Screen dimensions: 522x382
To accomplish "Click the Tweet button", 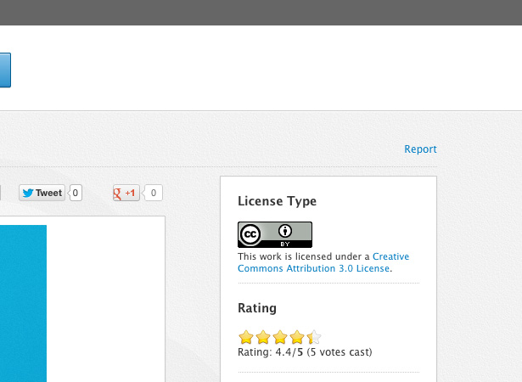I will coord(42,193).
